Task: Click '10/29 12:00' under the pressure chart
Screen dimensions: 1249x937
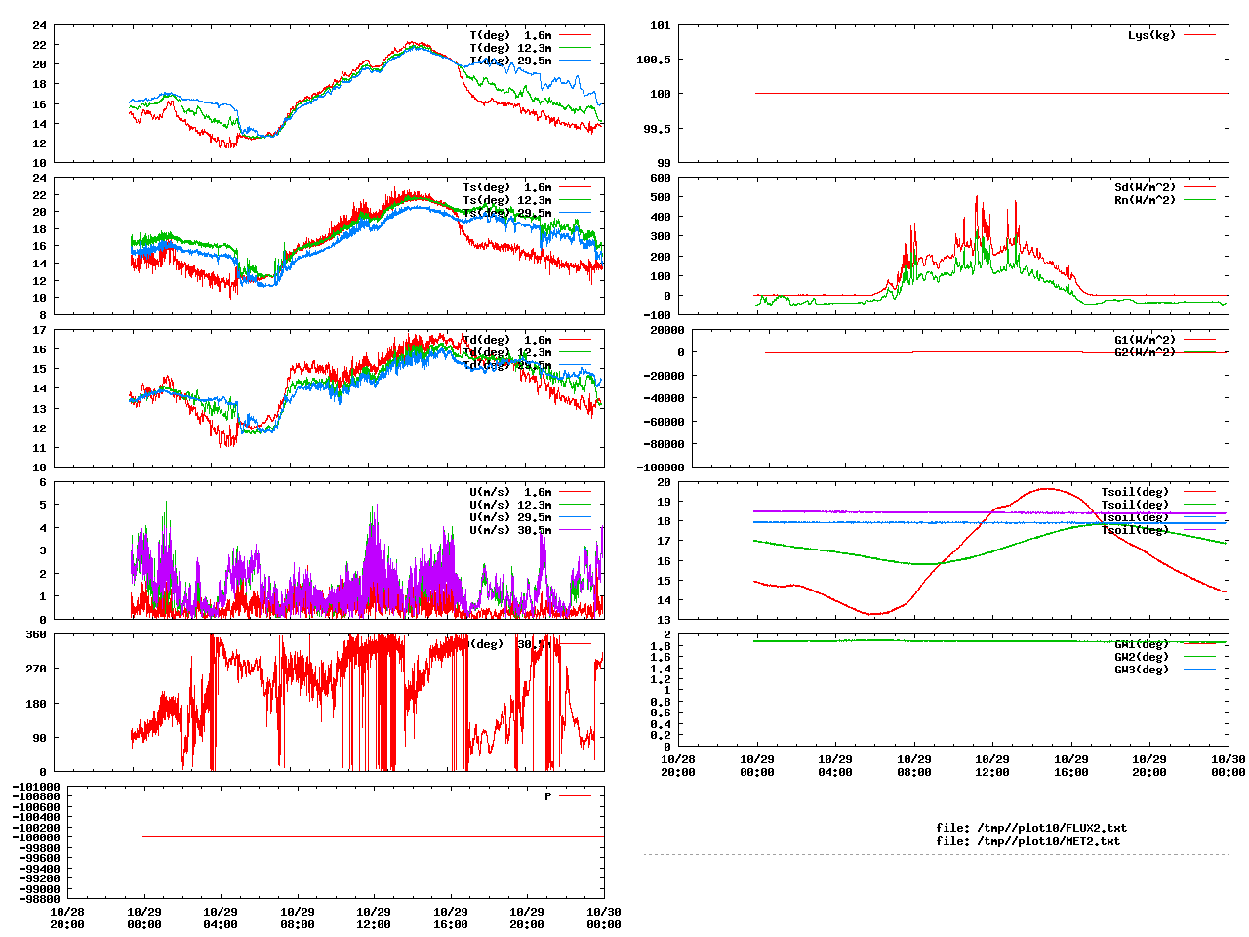Action: tap(374, 917)
